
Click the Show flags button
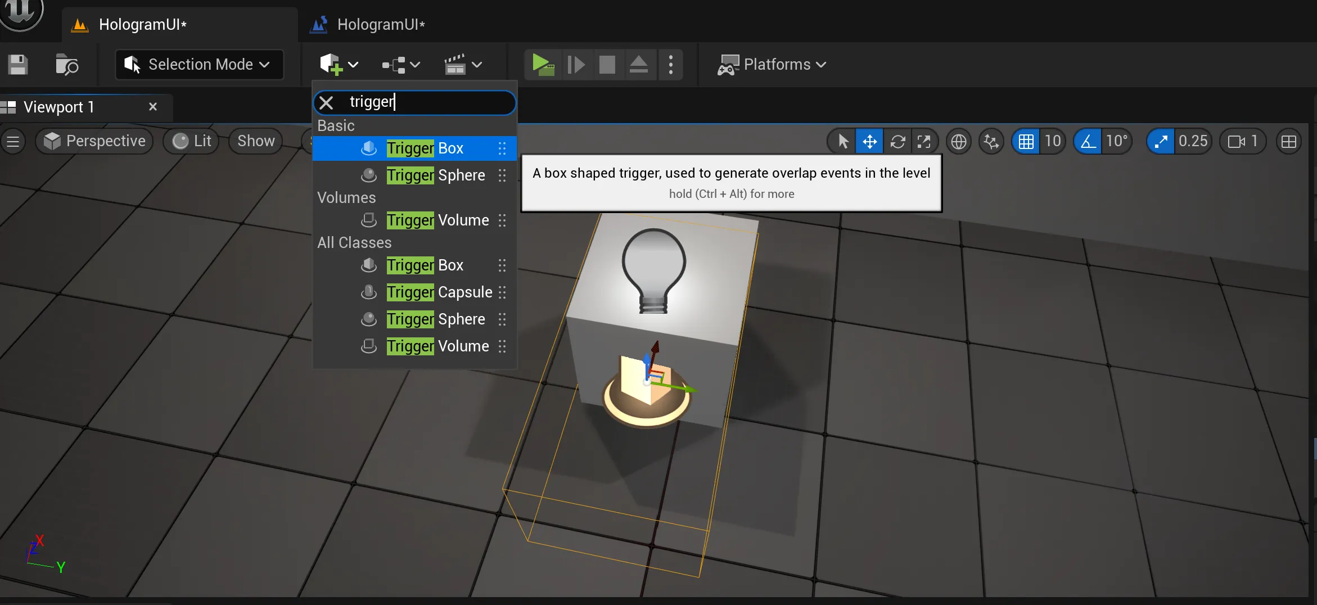click(x=256, y=141)
